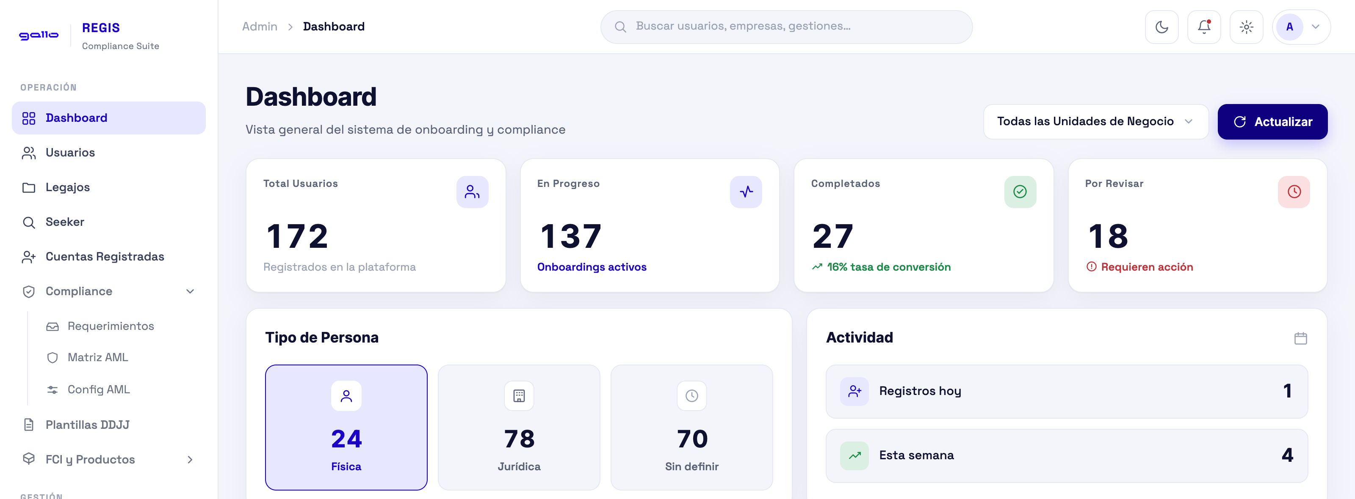Click Onboardings activos link
This screenshot has width=1355, height=499.
[592, 267]
